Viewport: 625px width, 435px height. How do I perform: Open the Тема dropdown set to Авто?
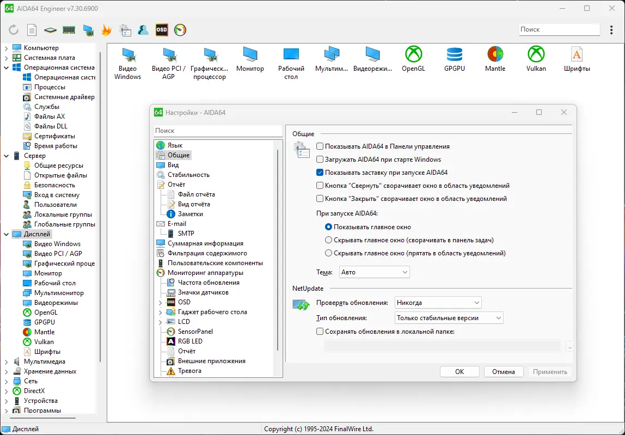tap(374, 272)
